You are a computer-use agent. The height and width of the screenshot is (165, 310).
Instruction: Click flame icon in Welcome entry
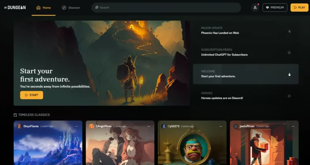click(x=289, y=75)
